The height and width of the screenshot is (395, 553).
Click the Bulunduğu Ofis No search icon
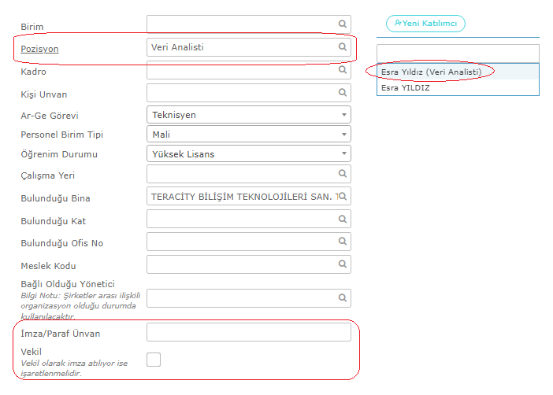tap(343, 242)
